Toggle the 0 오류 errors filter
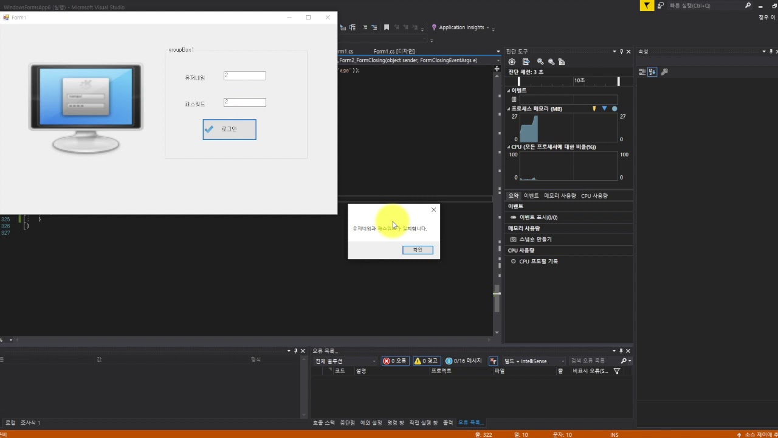 click(394, 361)
